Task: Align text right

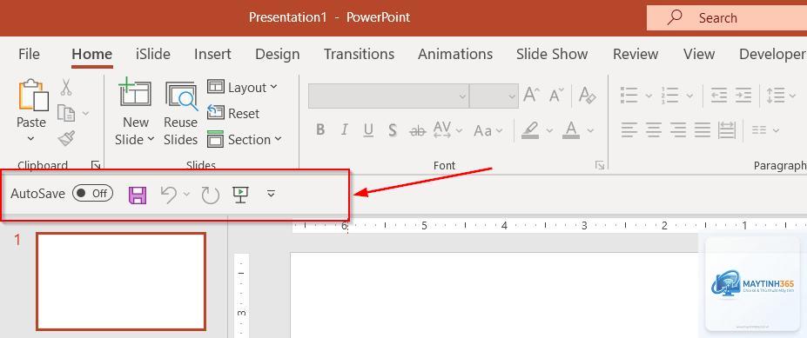Action: coord(678,130)
